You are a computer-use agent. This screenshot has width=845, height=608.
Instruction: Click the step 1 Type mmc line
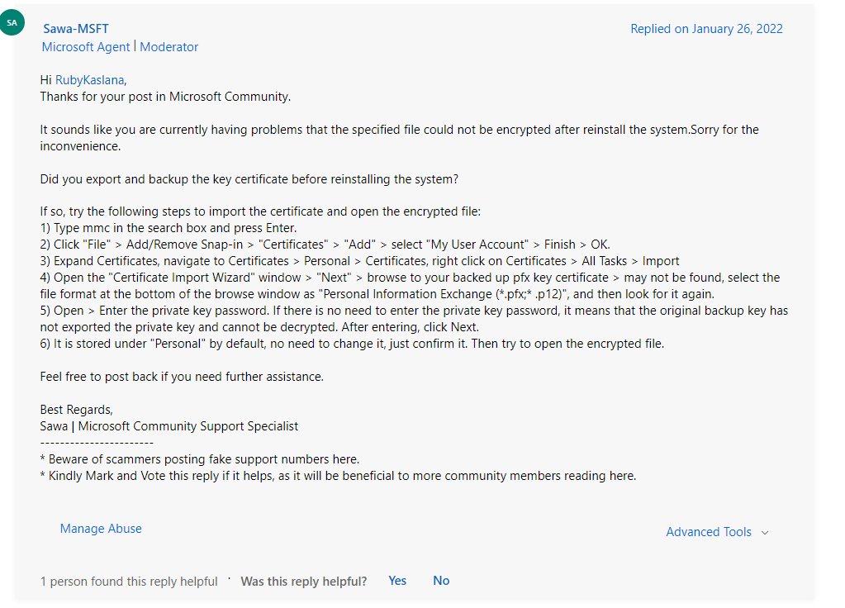168,228
